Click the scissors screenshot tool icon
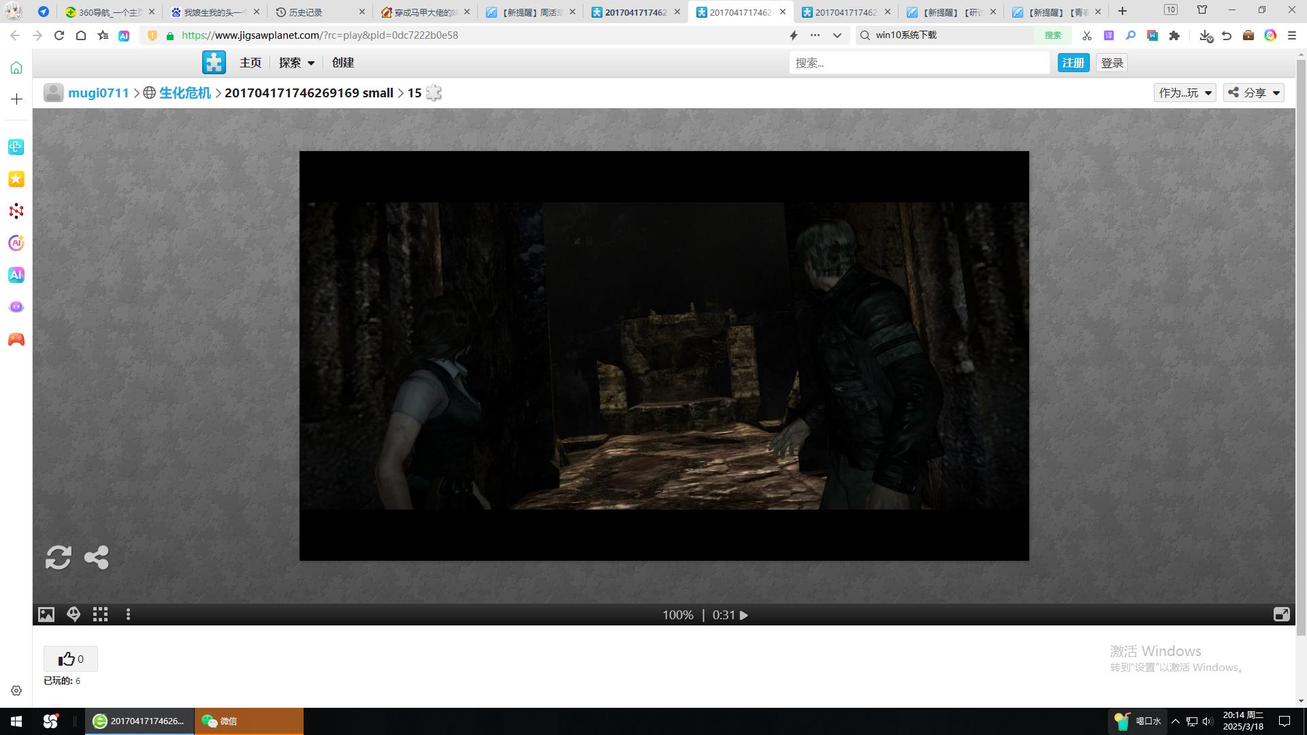1307x735 pixels. pyautogui.click(x=1087, y=35)
